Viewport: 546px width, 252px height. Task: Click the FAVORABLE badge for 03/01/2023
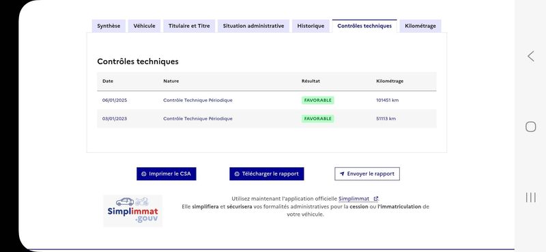[317, 119]
